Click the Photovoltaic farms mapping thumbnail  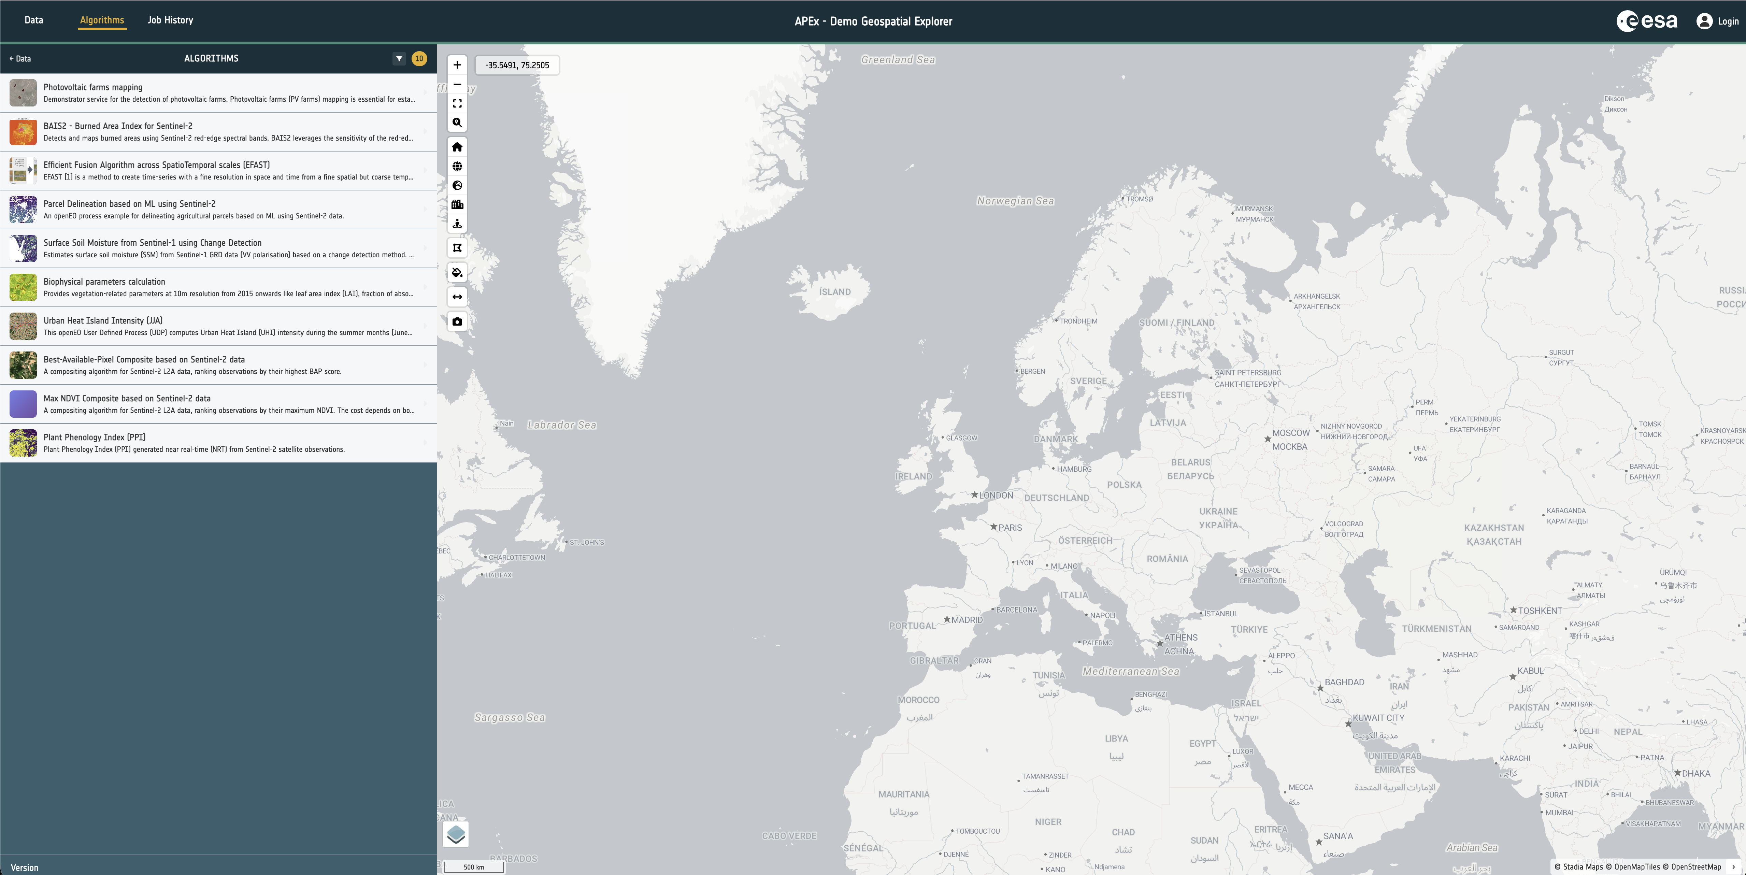tap(23, 93)
